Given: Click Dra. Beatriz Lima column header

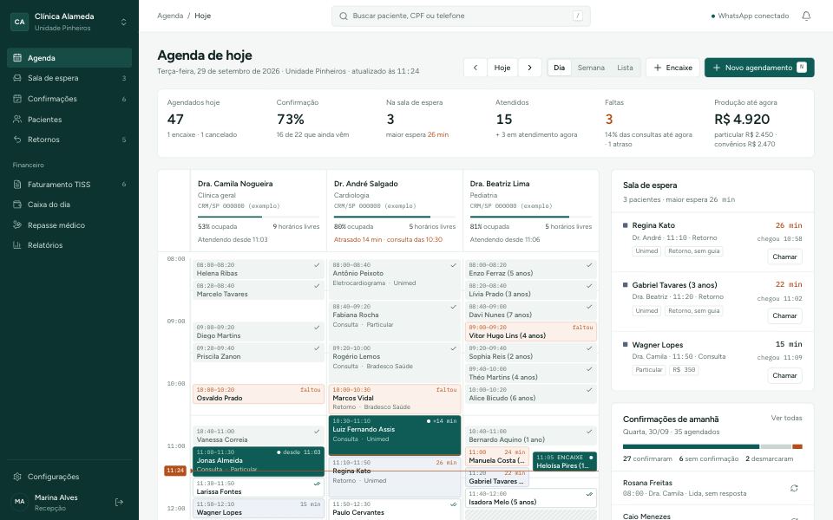Looking at the screenshot, I should click(x=531, y=211).
